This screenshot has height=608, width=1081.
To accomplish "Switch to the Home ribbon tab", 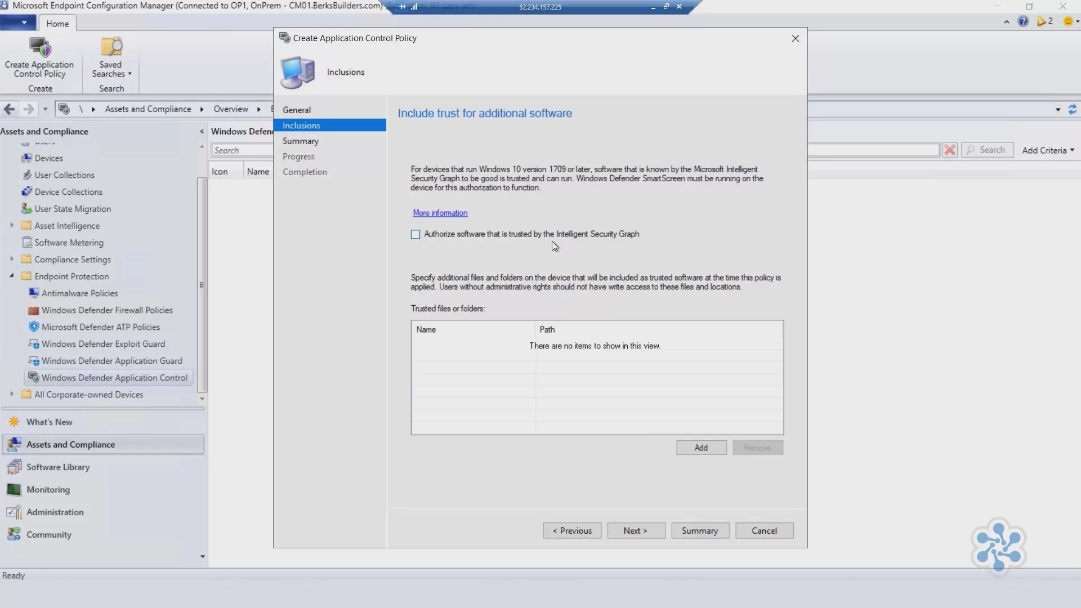I will (x=57, y=23).
